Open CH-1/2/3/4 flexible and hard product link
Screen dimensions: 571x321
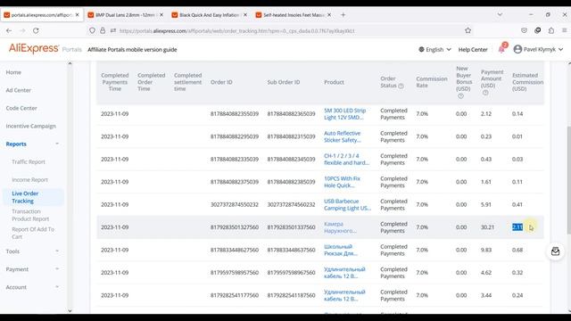346,159
